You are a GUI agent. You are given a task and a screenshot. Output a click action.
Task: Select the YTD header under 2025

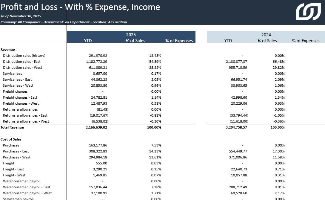click(x=88, y=41)
